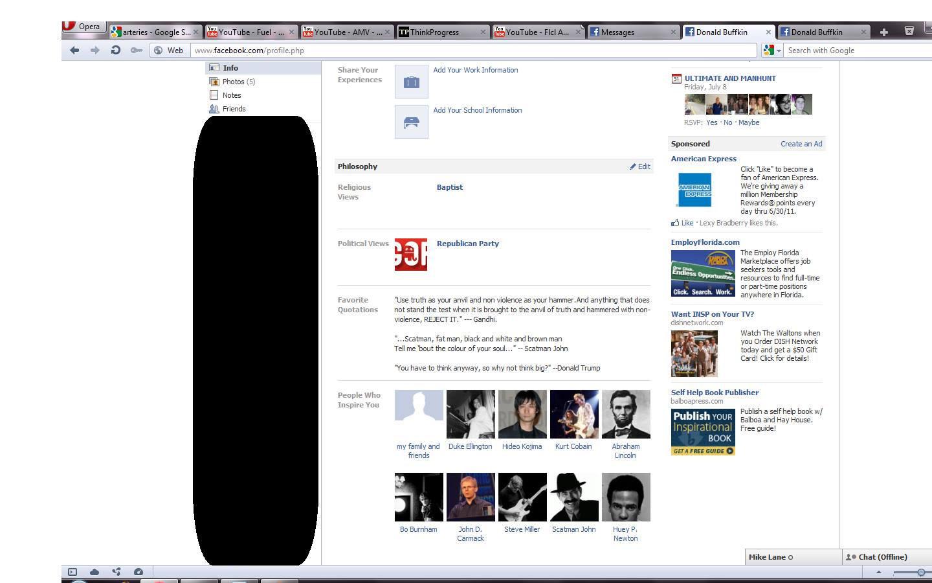
Task: Open the Opera main menu
Action: (83, 27)
